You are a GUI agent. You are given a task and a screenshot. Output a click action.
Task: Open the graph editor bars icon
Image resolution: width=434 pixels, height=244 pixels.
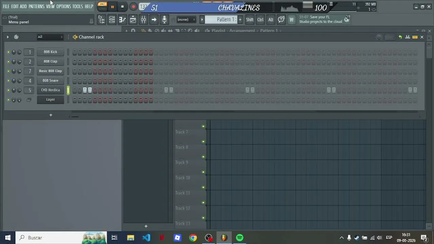(x=408, y=37)
